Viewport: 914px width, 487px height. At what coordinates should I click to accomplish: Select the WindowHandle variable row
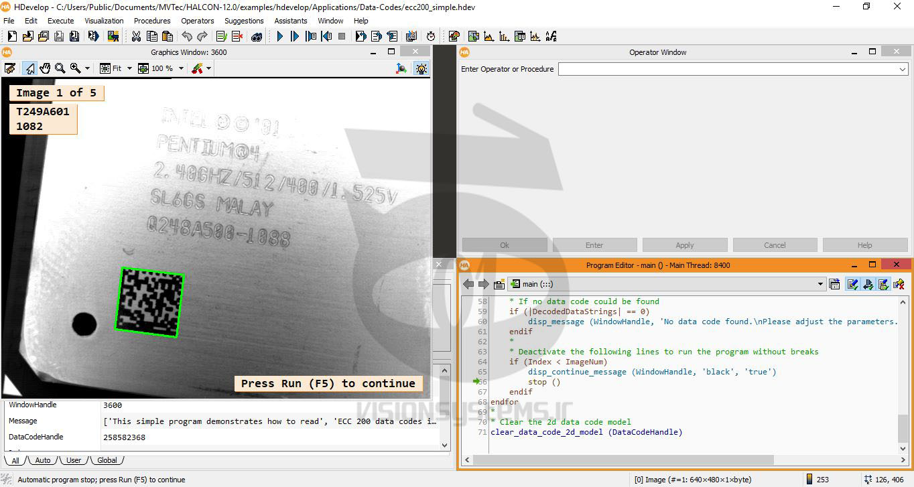221,405
